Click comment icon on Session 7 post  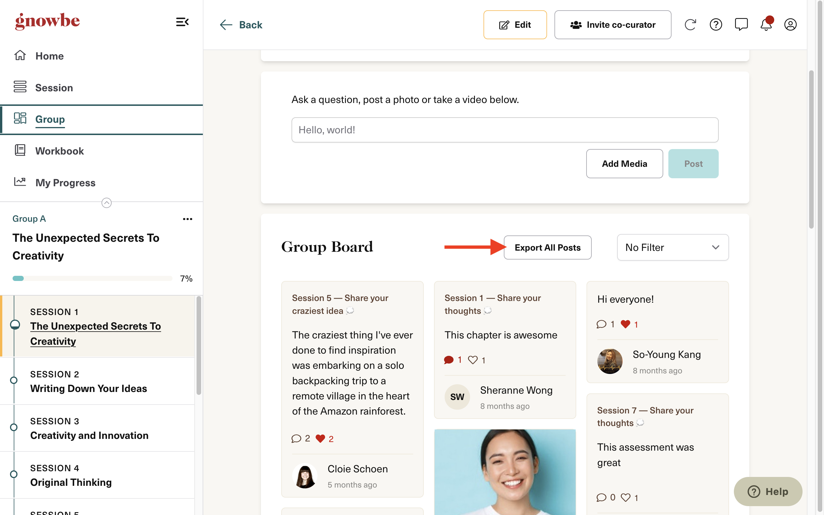tap(601, 497)
